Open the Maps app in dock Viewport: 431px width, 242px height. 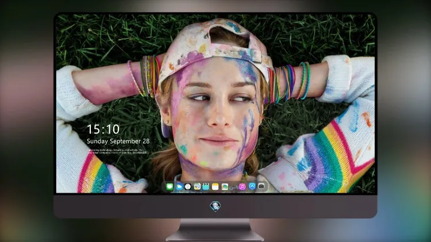point(197,186)
